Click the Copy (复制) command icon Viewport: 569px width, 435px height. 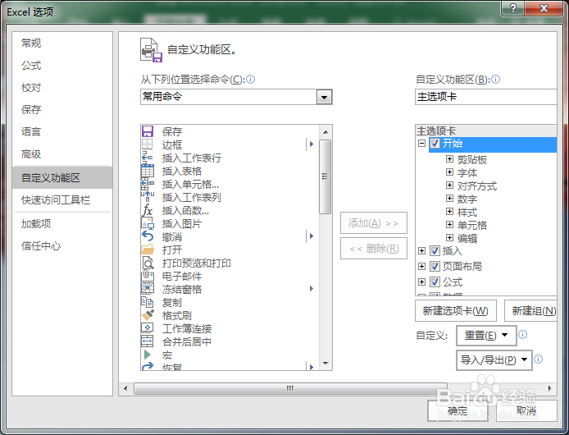[148, 302]
